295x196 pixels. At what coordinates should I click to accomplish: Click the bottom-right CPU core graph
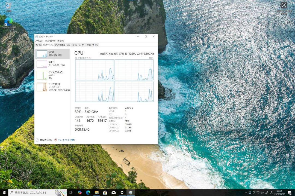134,91
